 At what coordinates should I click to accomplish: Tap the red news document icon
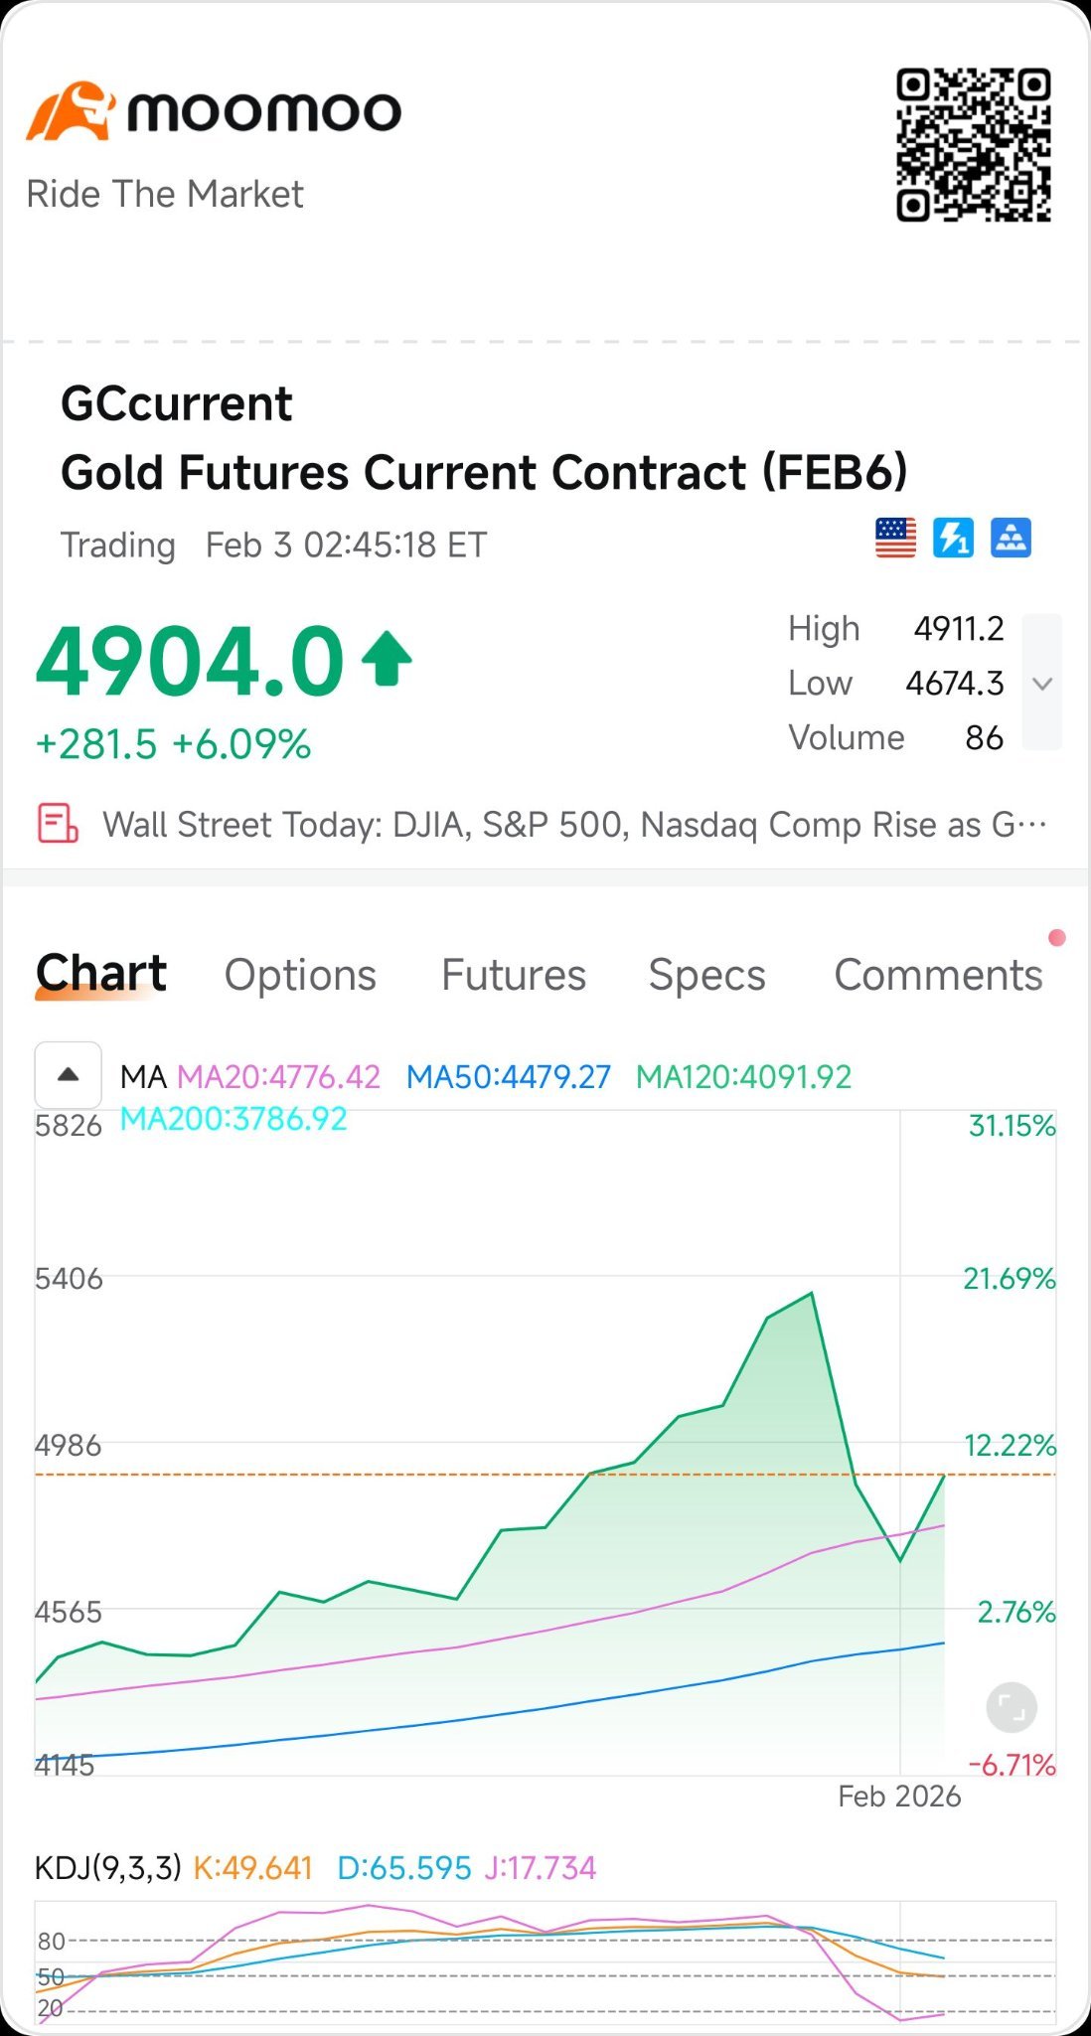click(x=58, y=824)
